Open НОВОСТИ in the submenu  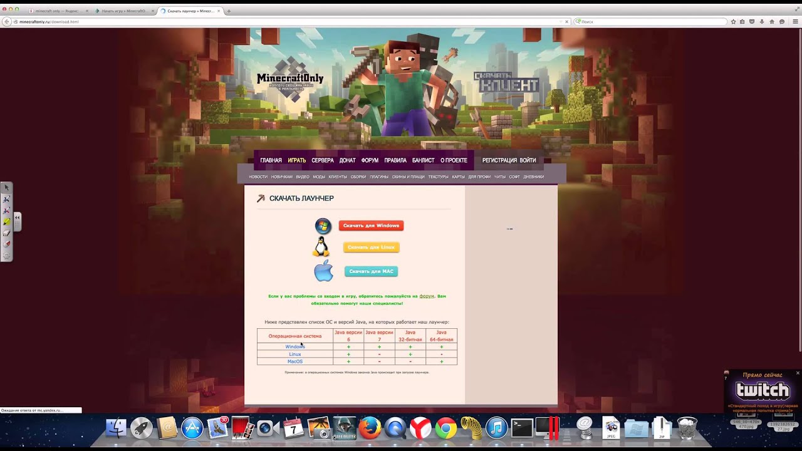click(x=258, y=177)
